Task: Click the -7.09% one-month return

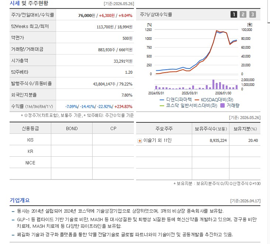Action: 72,107
